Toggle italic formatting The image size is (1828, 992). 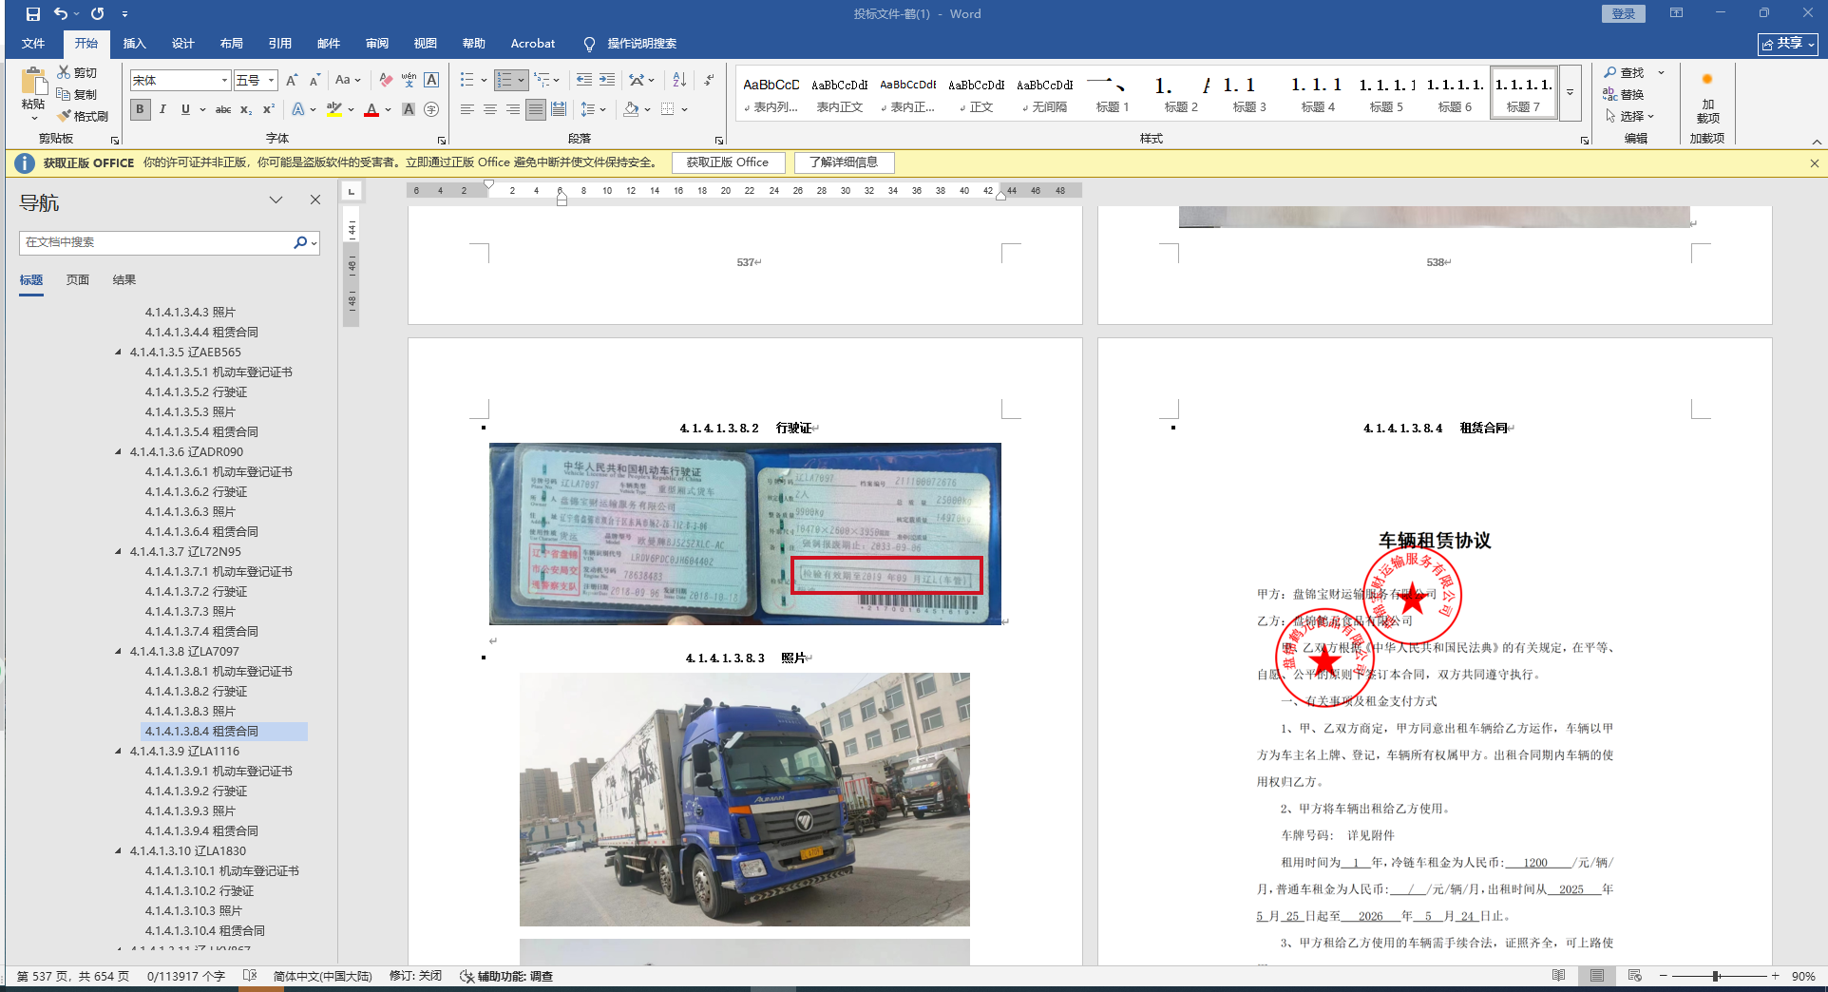click(162, 110)
